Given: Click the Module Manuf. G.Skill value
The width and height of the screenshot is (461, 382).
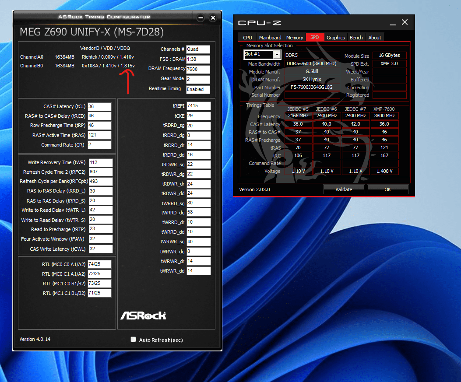Looking at the screenshot, I should click(x=312, y=71).
